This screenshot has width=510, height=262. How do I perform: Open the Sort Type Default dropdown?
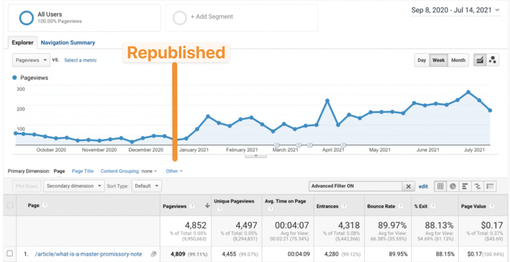pos(146,186)
